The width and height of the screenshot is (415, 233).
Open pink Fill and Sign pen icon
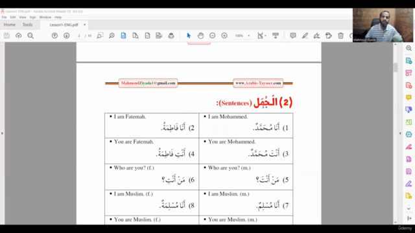[x=409, y=147]
